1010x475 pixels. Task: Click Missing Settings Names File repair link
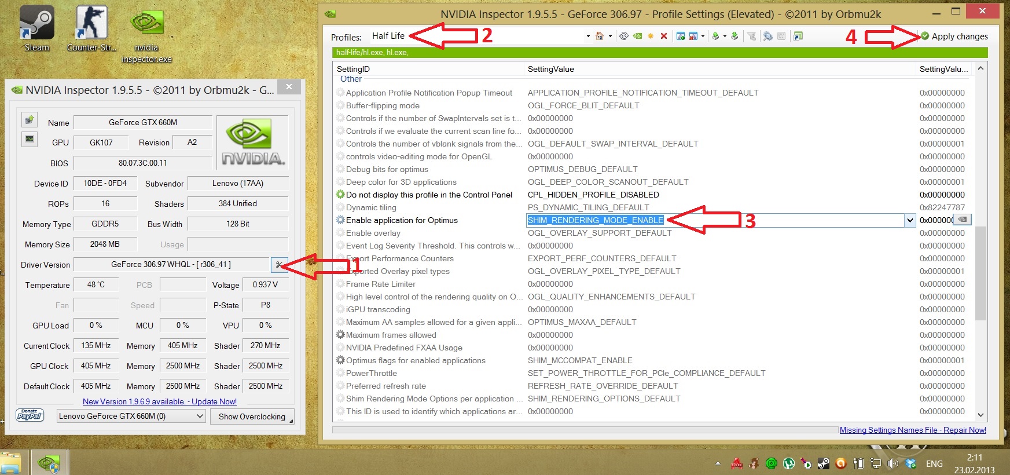(913, 430)
